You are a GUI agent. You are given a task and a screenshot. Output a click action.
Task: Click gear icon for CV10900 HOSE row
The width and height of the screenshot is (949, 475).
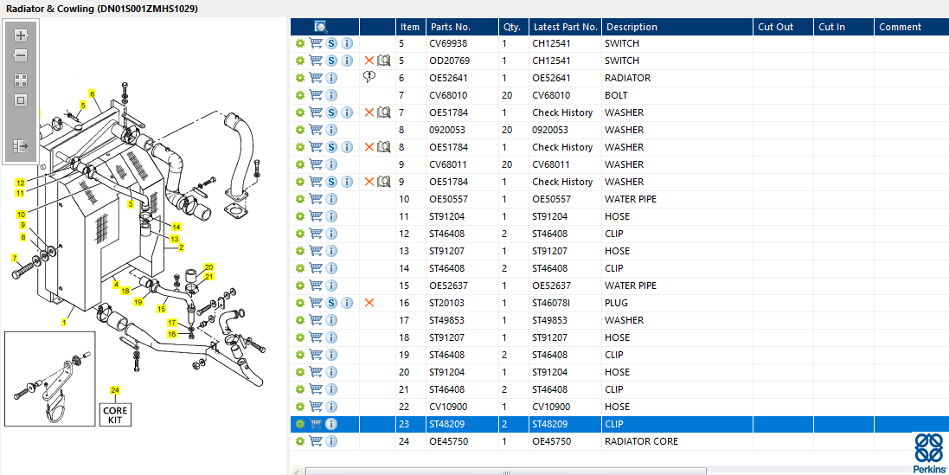point(299,407)
